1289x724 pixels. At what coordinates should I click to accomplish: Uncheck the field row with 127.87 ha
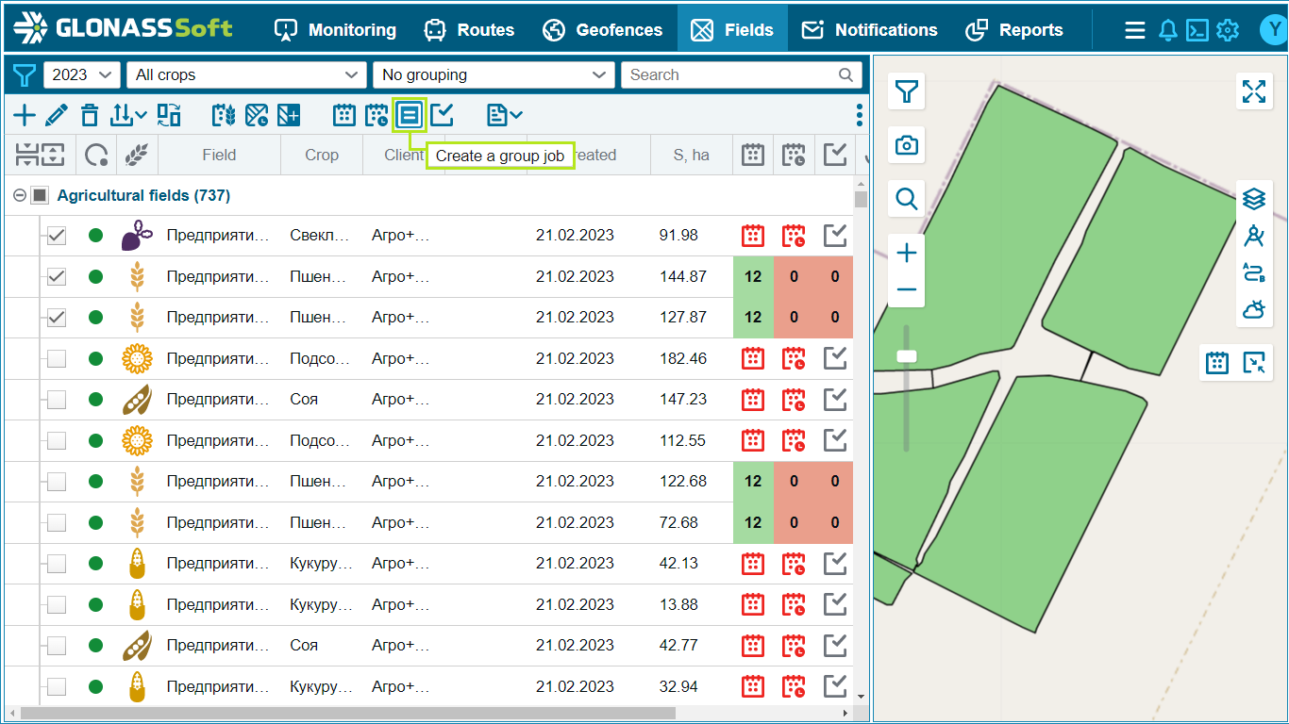(57, 317)
